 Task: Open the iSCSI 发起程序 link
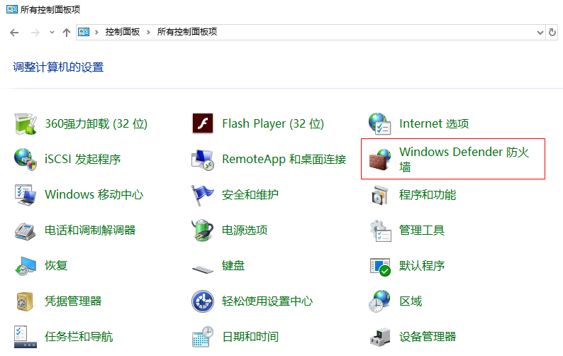click(x=82, y=159)
